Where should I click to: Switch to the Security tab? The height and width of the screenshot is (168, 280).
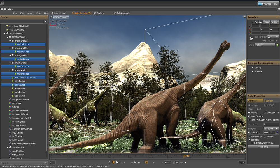pos(268,101)
